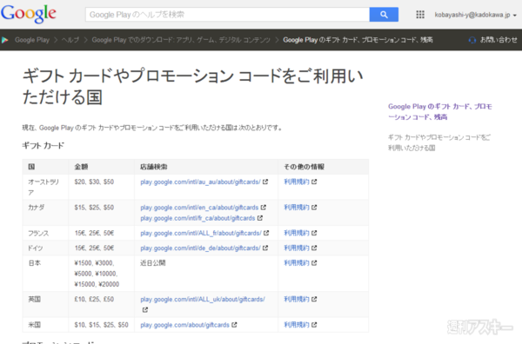The height and width of the screenshot is (344, 522).
Task: Click the ギフト カード section heading
Action: point(43,146)
